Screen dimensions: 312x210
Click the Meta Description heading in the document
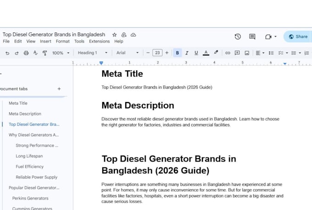pos(138,105)
